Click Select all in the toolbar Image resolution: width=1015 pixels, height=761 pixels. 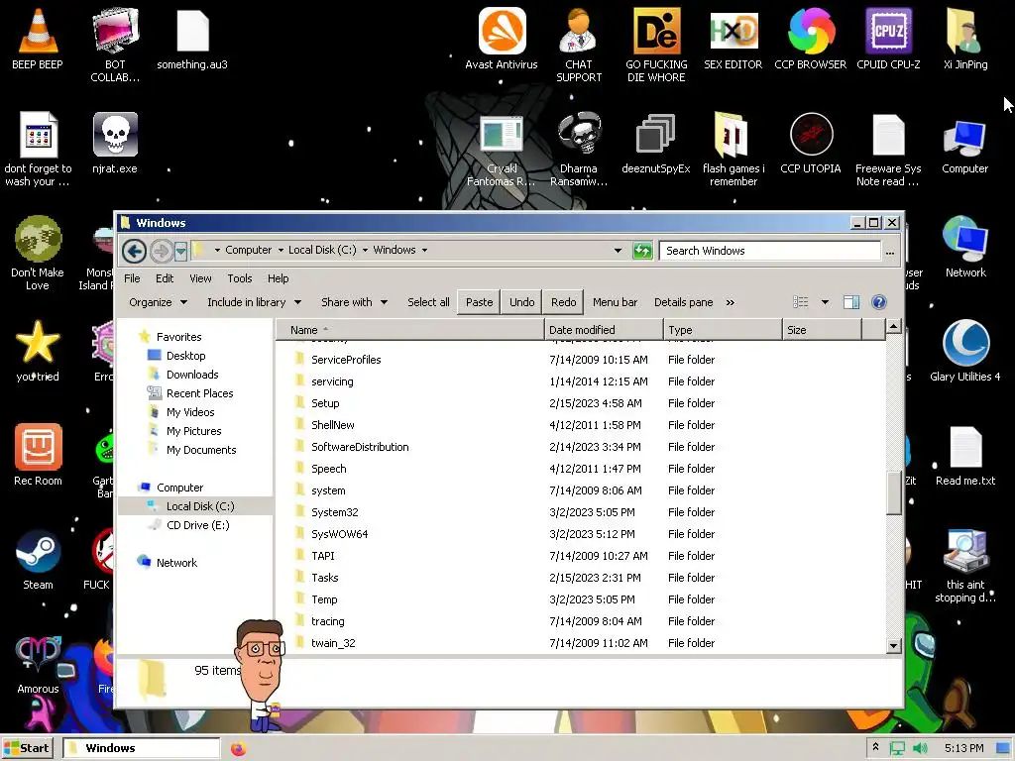pos(428,302)
